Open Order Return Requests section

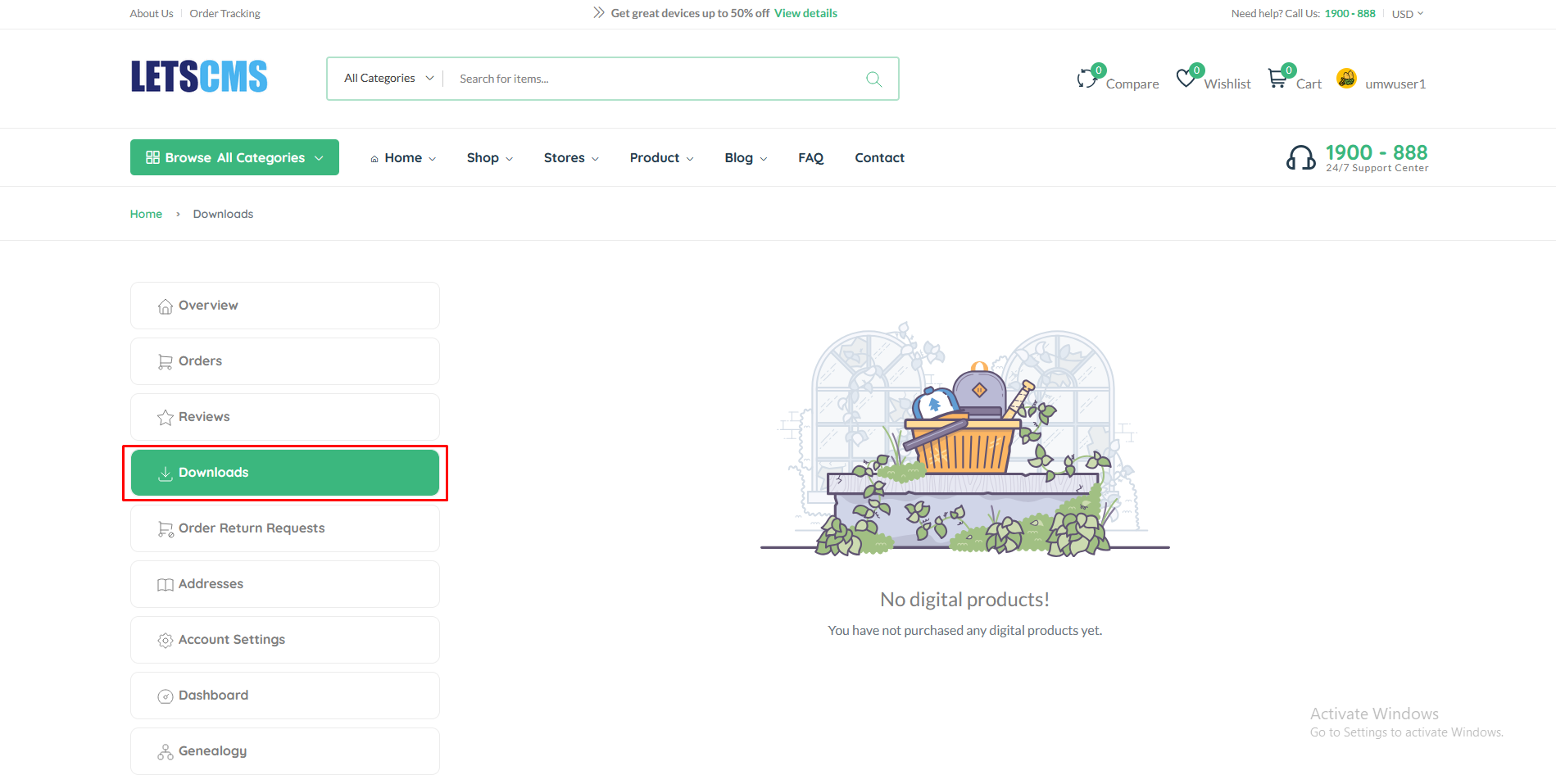click(x=252, y=528)
